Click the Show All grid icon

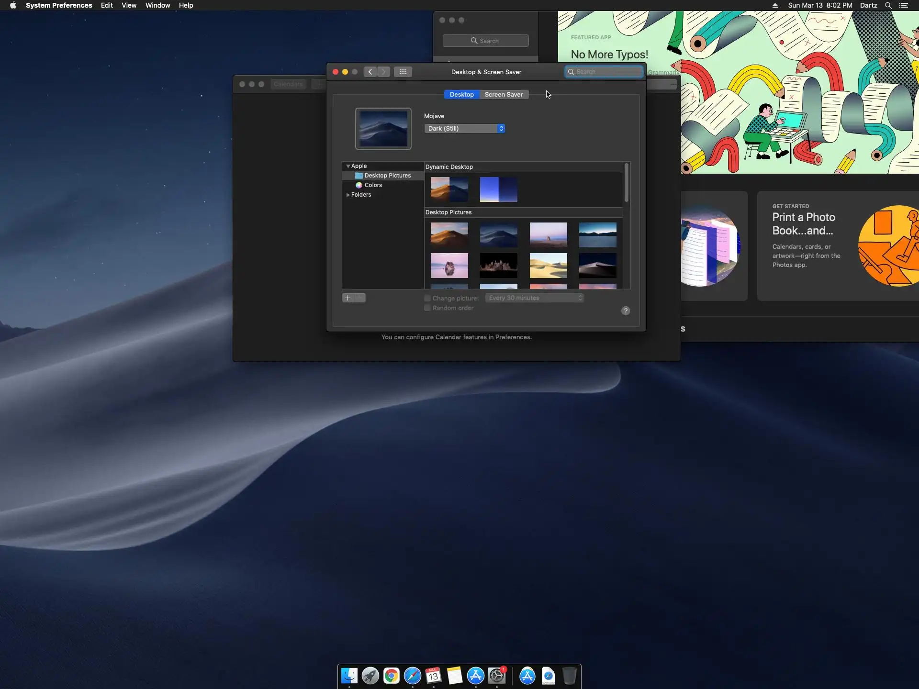(x=403, y=72)
